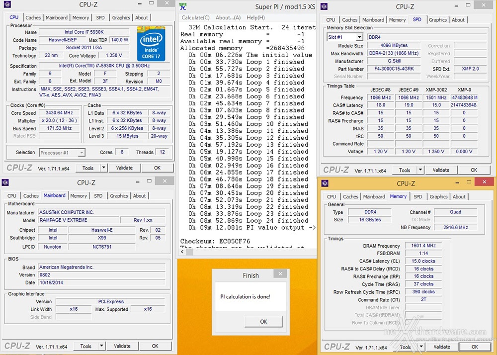497x355 pixels.
Task: Click Super PI horizontal scrollbar thumb
Action: tap(189, 252)
